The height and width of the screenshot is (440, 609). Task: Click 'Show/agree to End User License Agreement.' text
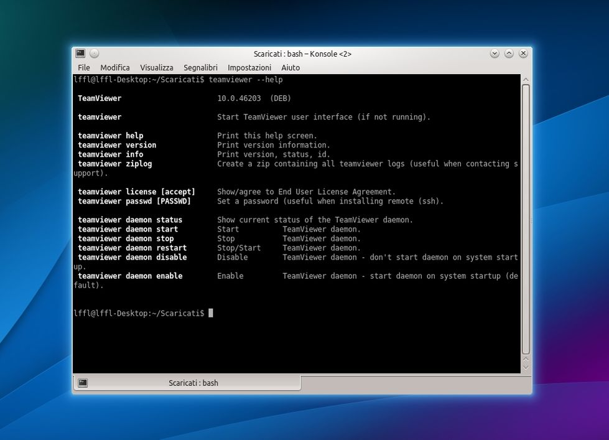tap(306, 192)
